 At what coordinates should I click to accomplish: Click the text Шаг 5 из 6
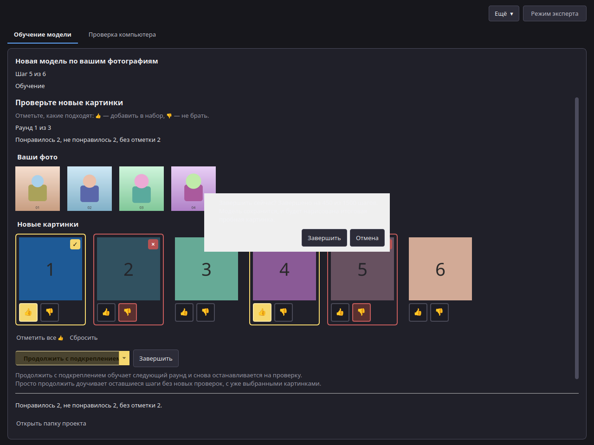click(x=31, y=74)
